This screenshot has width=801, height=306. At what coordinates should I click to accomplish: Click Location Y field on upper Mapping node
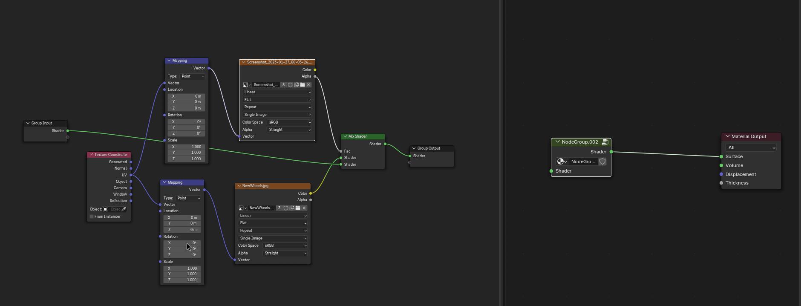(186, 102)
